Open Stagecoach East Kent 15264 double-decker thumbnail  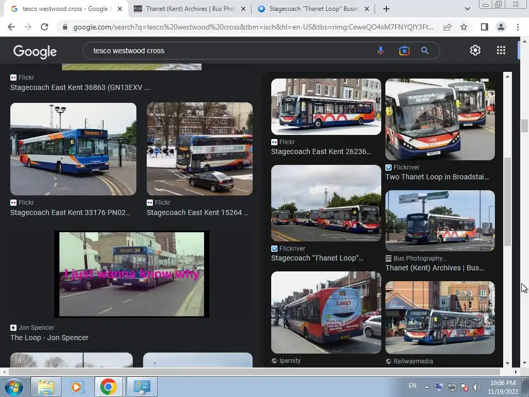pos(199,149)
